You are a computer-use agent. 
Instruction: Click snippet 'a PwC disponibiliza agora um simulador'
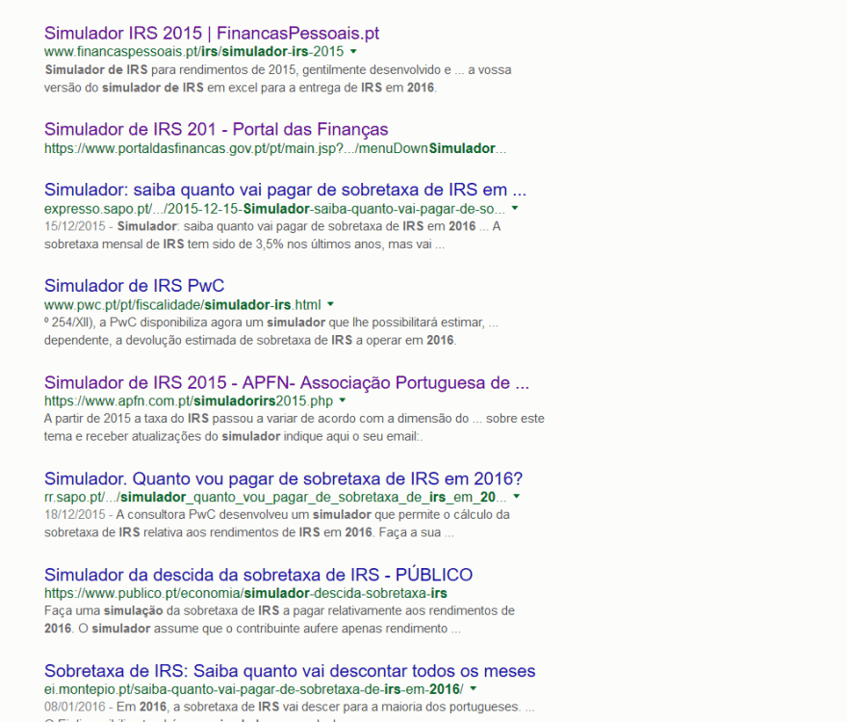(271, 331)
